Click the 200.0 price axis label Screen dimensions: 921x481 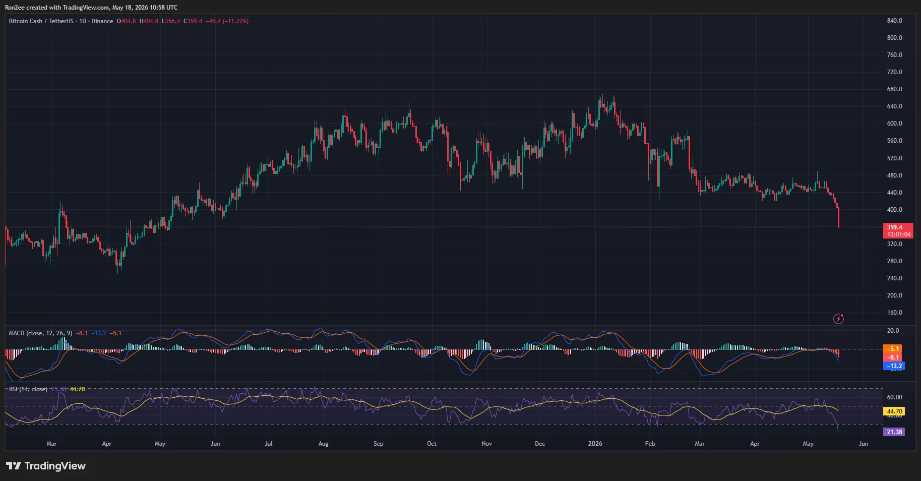[895, 295]
